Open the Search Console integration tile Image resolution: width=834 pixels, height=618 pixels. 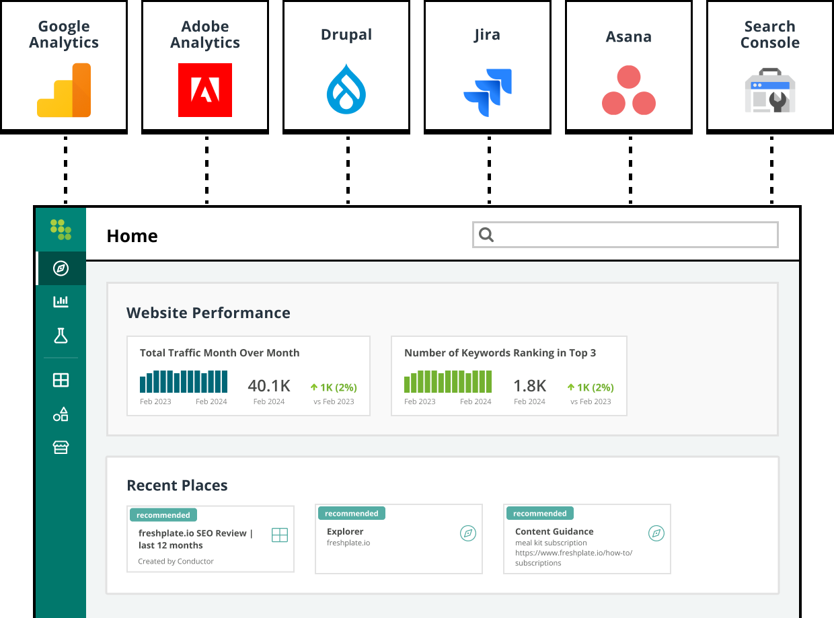pyautogui.click(x=770, y=65)
